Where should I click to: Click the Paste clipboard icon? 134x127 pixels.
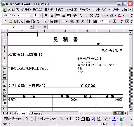click(x=56, y=22)
